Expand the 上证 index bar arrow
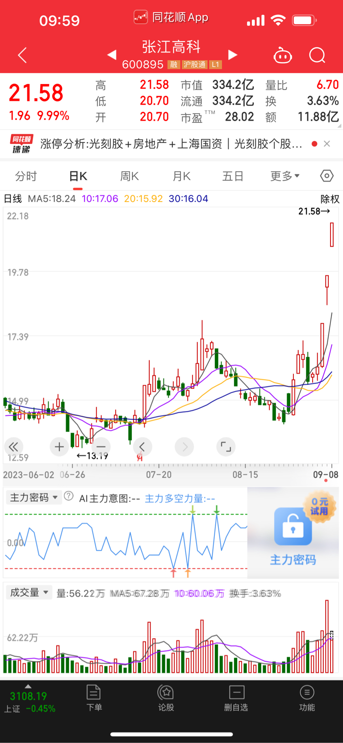Image resolution: width=343 pixels, height=743 pixels. 28,686
